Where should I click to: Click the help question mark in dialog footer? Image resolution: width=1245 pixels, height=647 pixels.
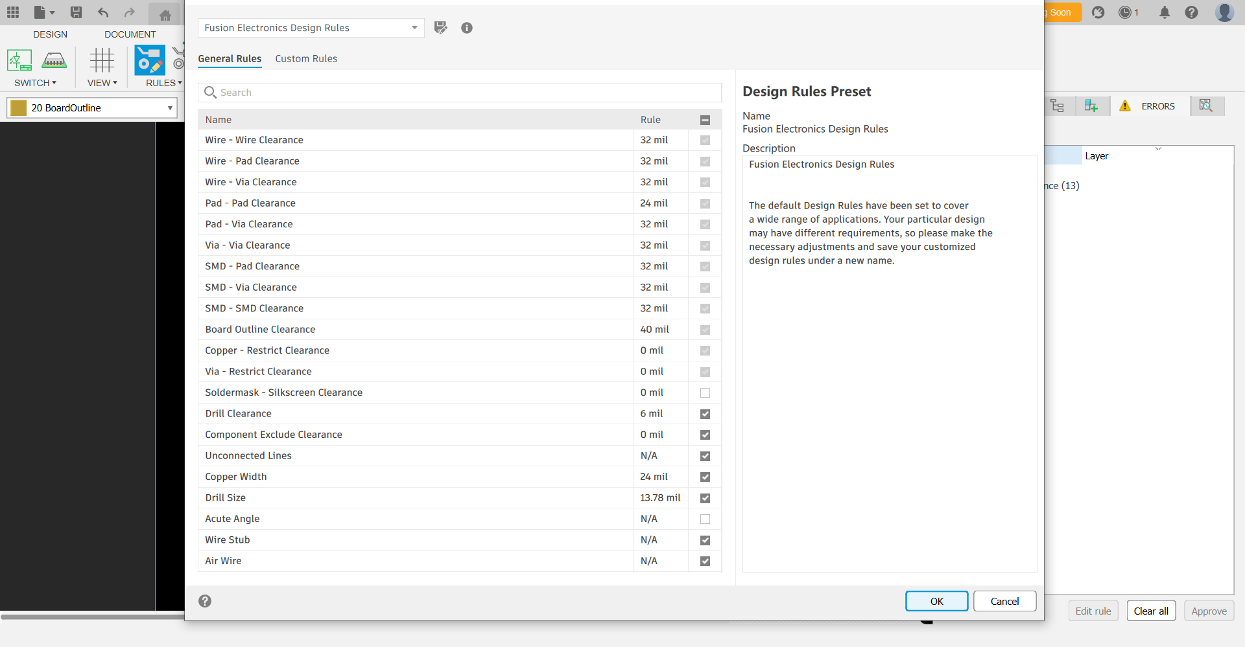(x=205, y=601)
